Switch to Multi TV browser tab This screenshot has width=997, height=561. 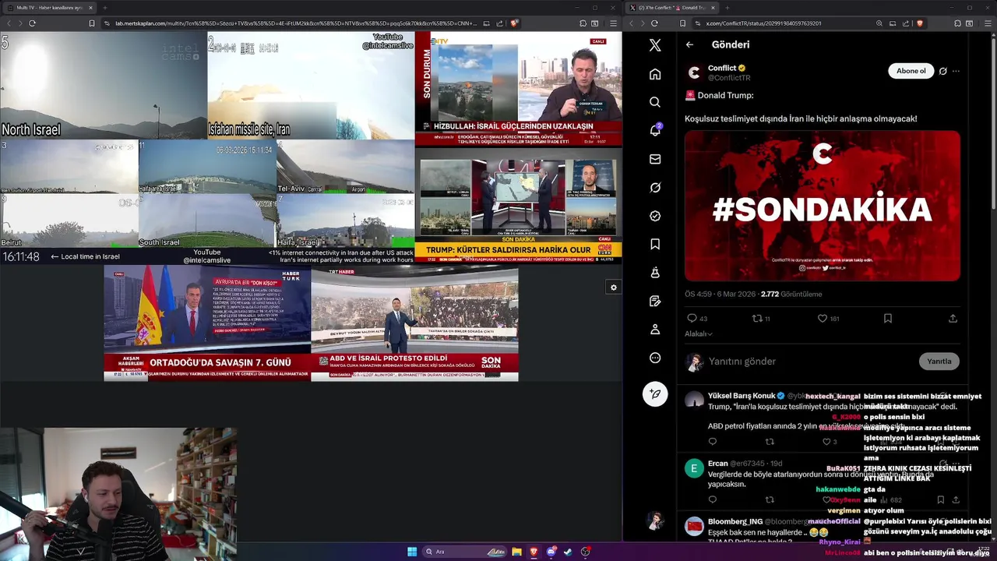pyautogui.click(x=48, y=8)
